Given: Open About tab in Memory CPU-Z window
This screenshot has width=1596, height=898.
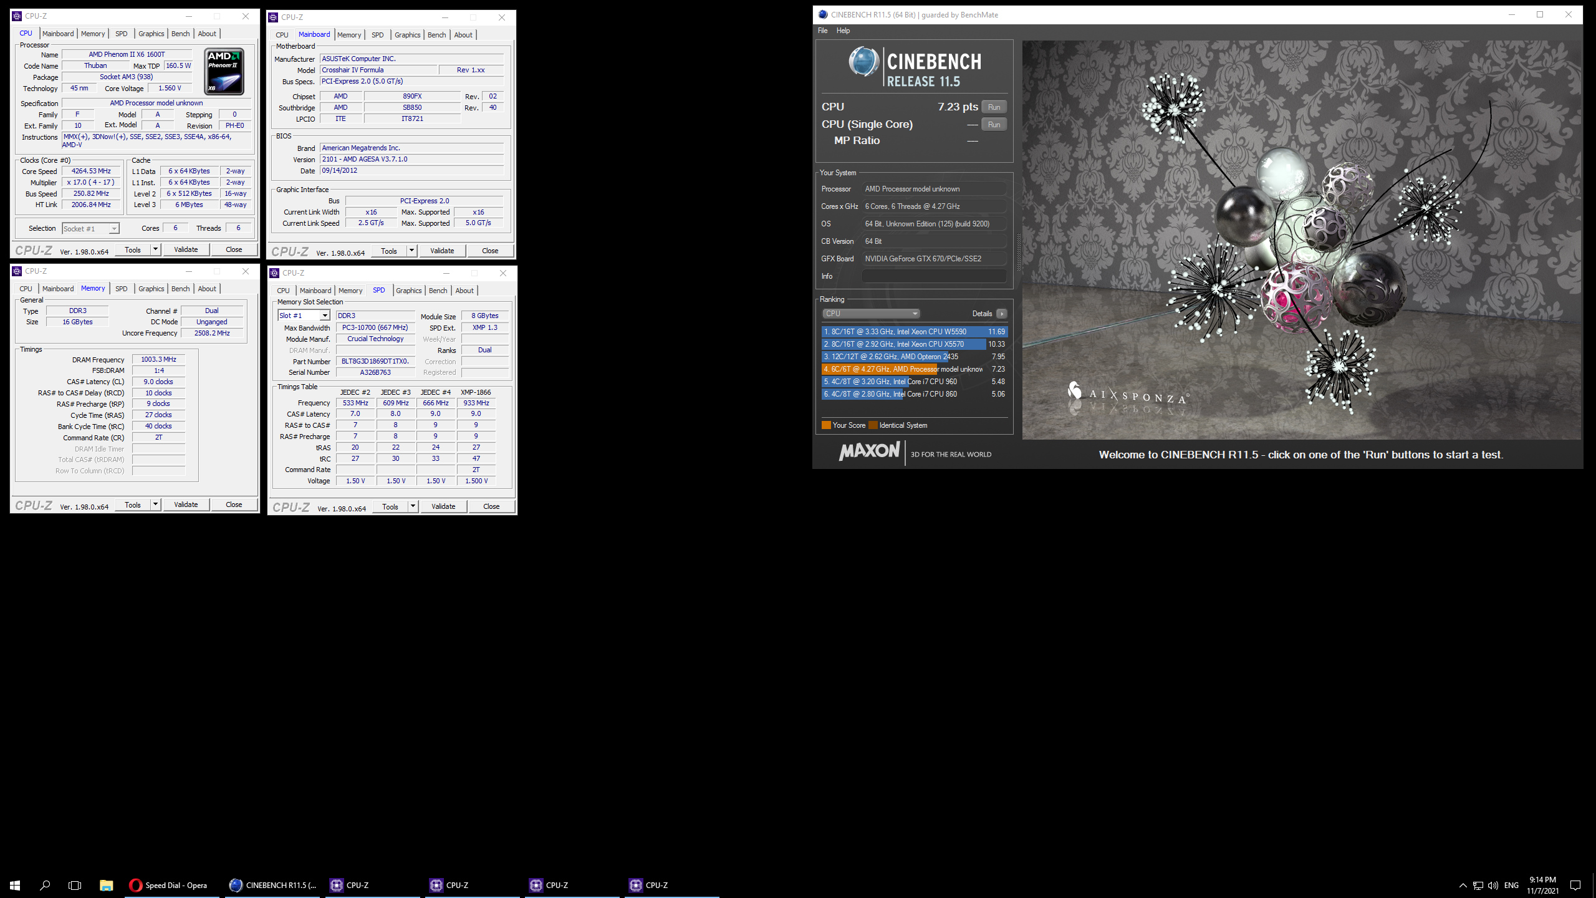Looking at the screenshot, I should point(207,289).
